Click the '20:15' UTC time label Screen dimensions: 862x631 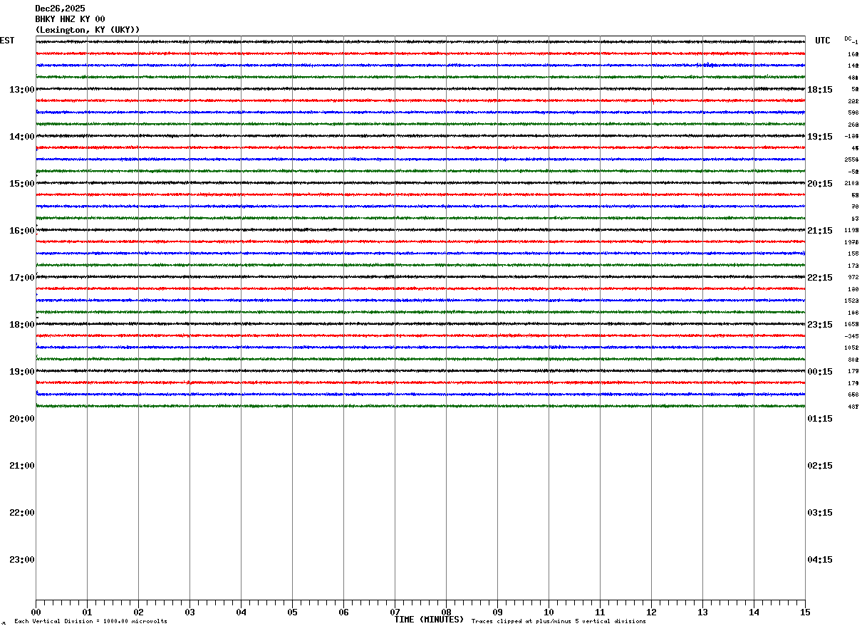pyautogui.click(x=820, y=184)
